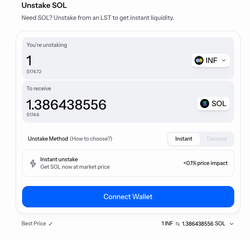The image size is (250, 240).
Task: Click the green Best Price checkmark
Action: click(51, 224)
